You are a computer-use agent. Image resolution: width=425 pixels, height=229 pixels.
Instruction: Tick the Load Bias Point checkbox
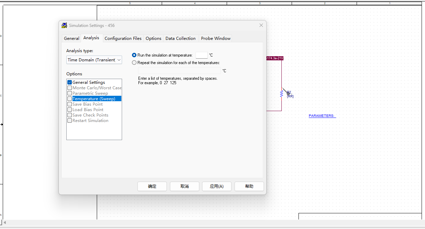click(69, 110)
